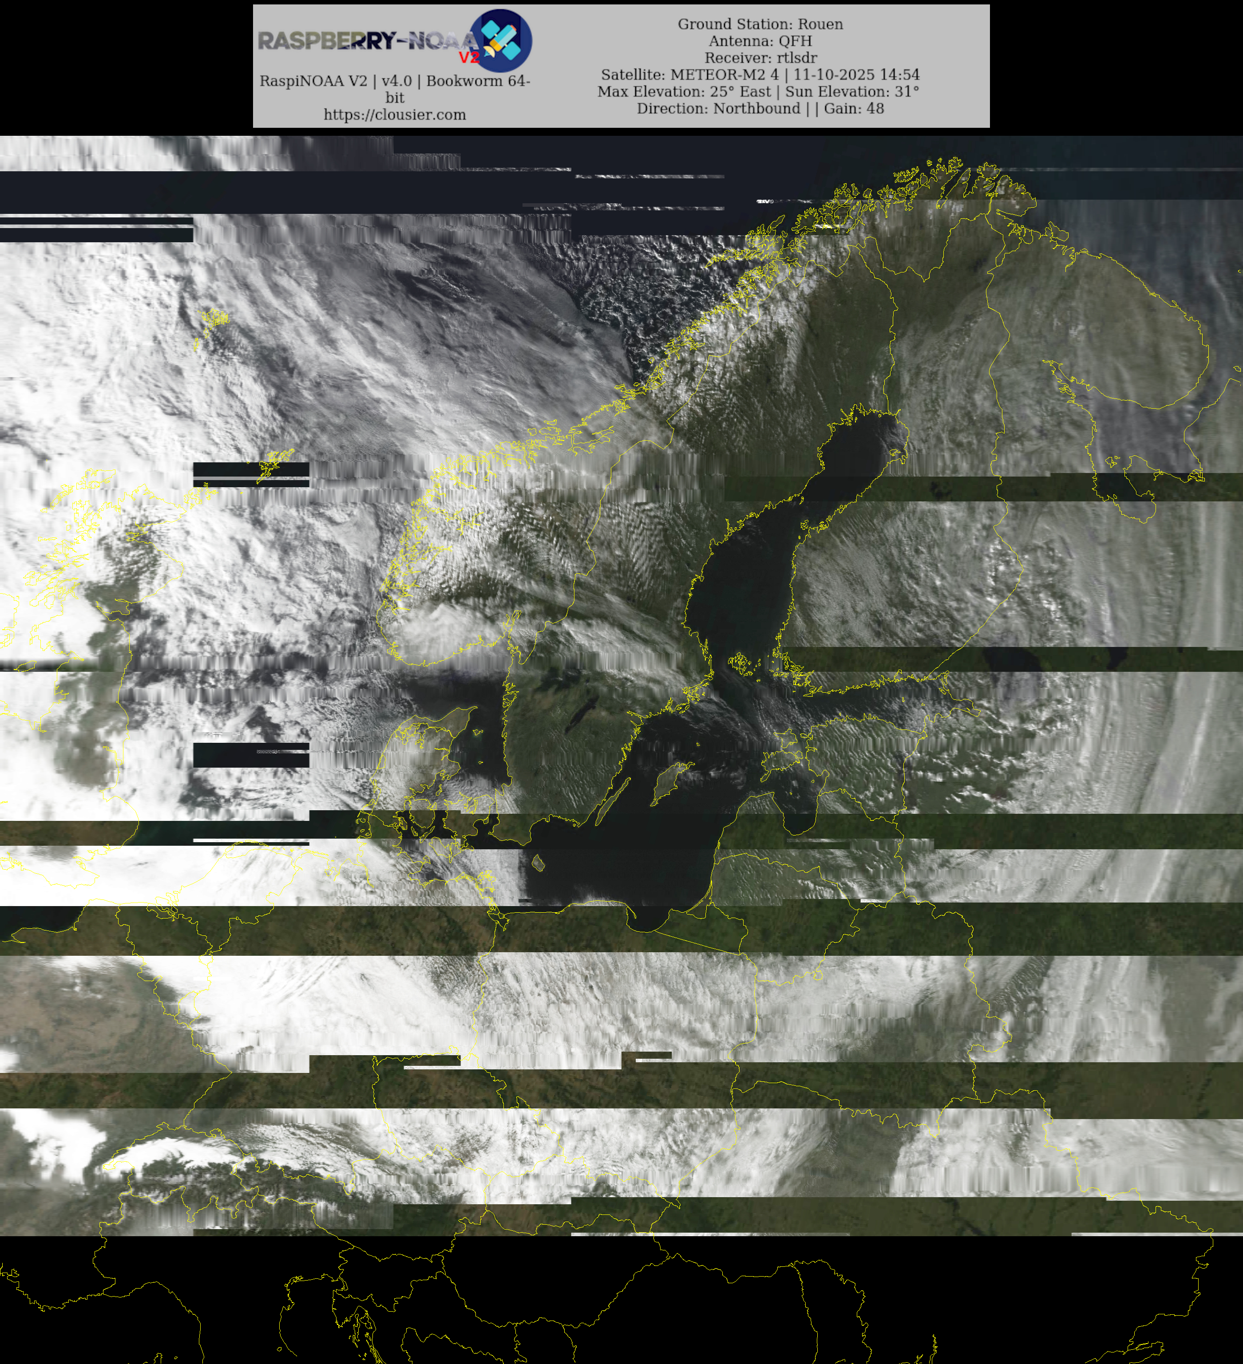This screenshot has width=1243, height=1364.
Task: Click the Direction: Northbound Gain line
Action: click(760, 109)
